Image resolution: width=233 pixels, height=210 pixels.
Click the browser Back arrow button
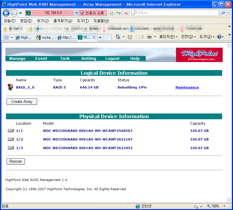pyautogui.click(x=6, y=13)
